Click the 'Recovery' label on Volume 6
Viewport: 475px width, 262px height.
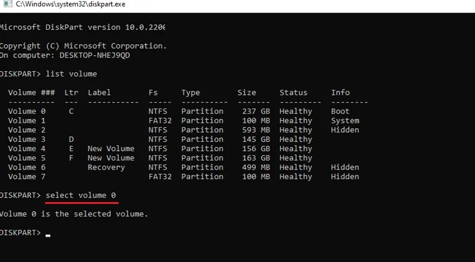(x=106, y=167)
